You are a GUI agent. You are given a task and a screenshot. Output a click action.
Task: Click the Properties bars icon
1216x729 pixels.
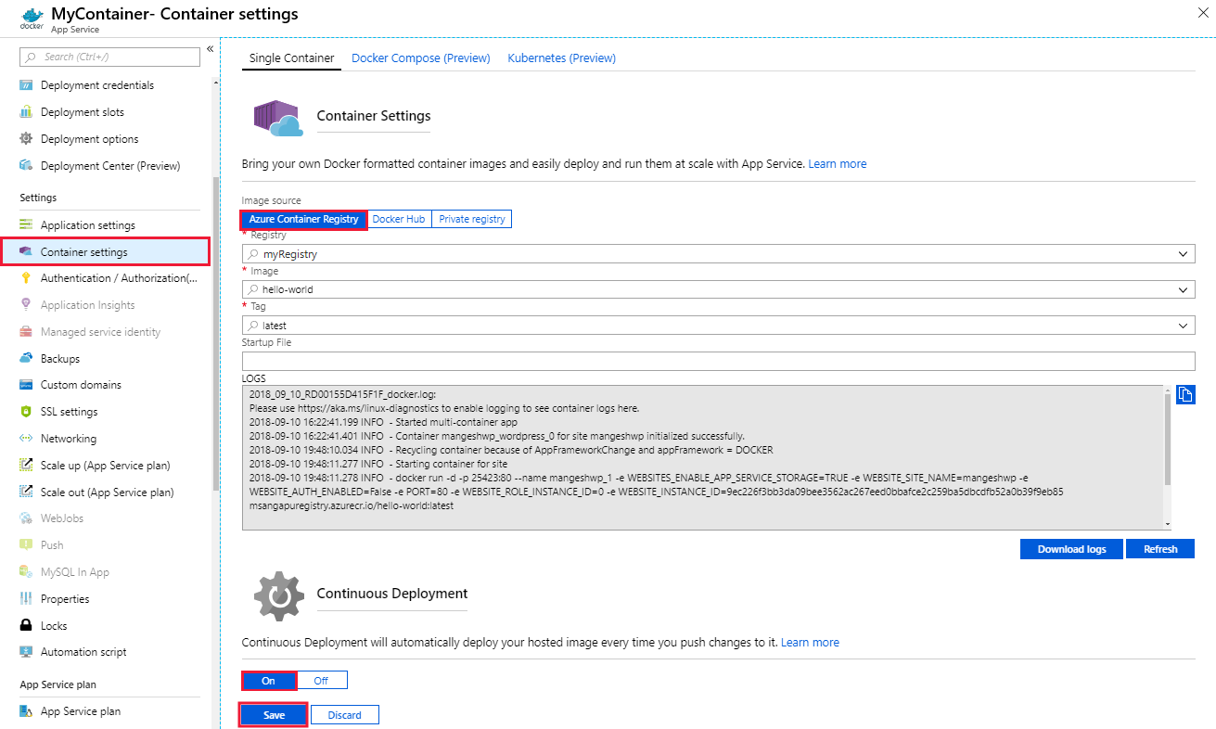pos(26,599)
